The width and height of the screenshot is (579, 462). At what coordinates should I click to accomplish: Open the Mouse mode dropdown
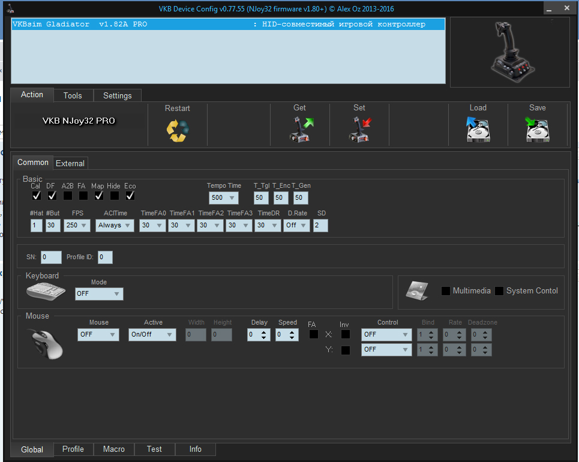[98, 335]
